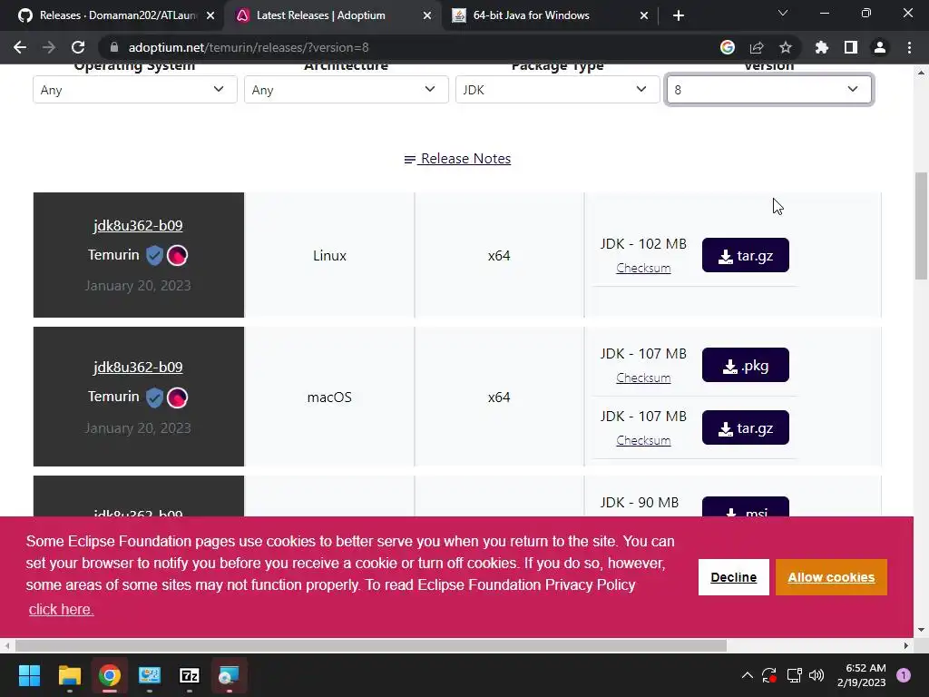Open the Version 8 dropdown
The height and width of the screenshot is (697, 929).
click(769, 90)
